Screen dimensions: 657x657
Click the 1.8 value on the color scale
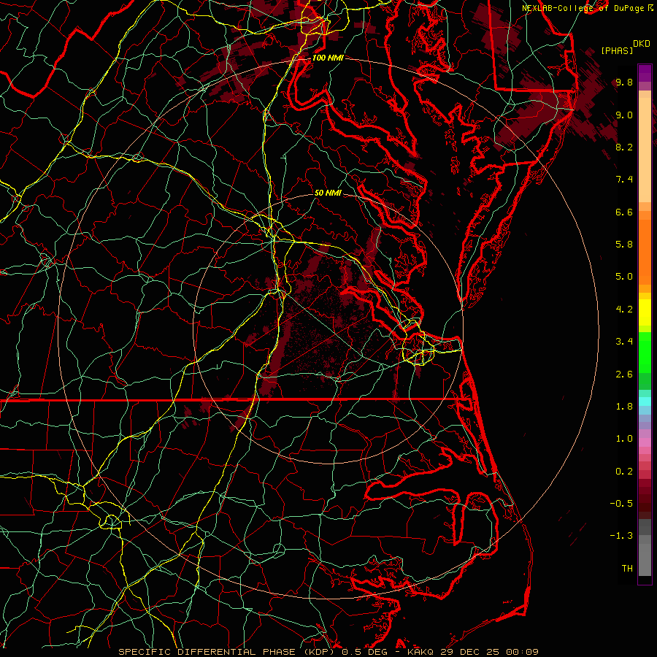(624, 407)
